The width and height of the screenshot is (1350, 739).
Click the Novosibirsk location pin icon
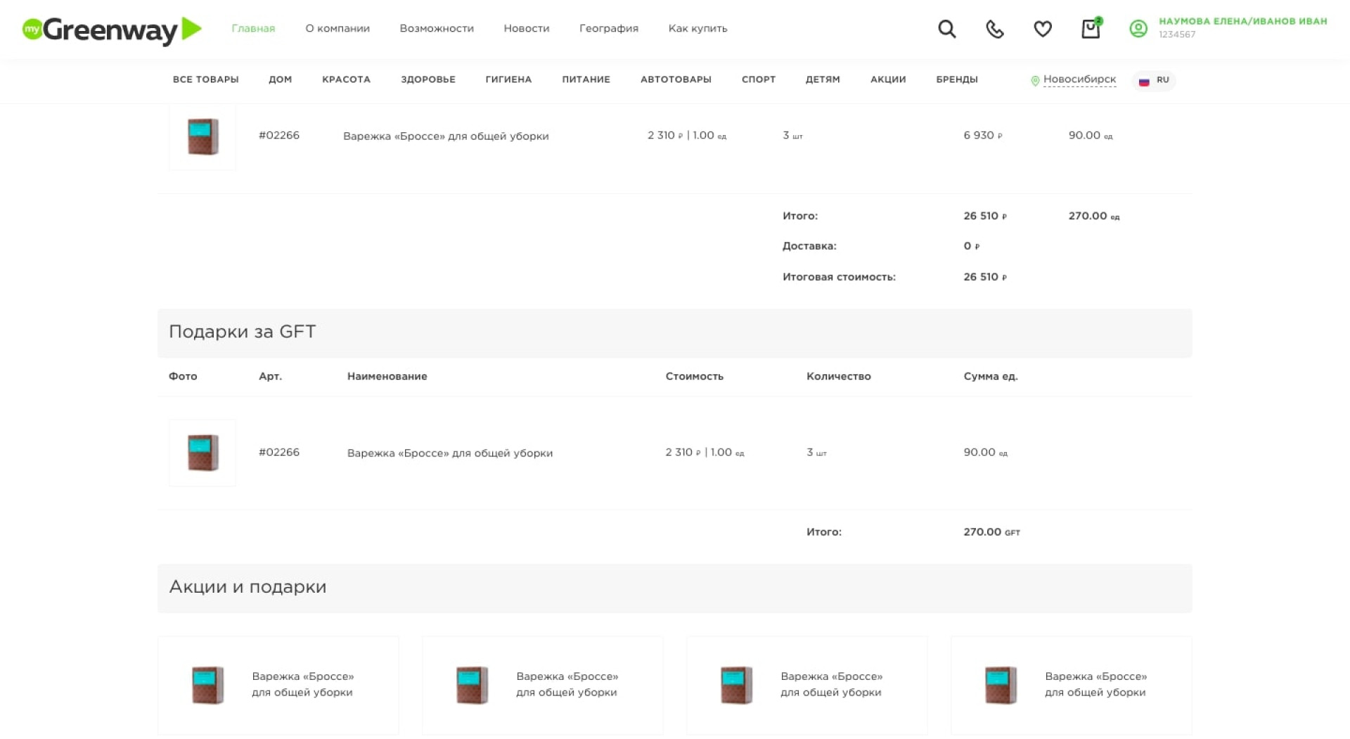[x=1034, y=81]
